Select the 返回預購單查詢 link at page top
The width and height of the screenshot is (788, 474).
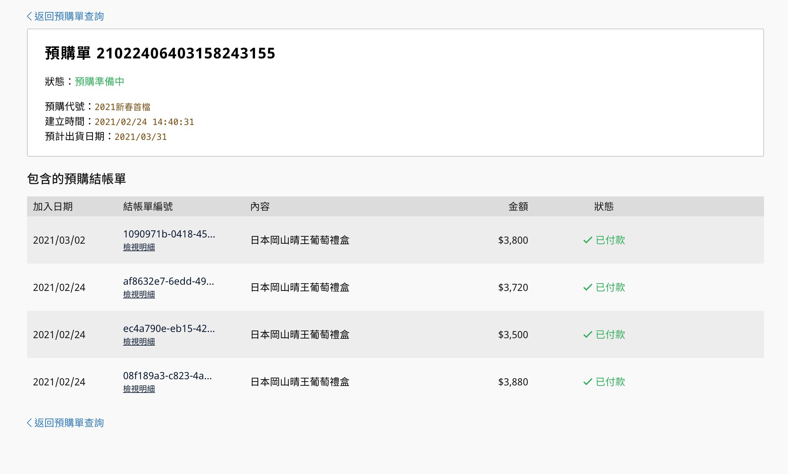[69, 16]
